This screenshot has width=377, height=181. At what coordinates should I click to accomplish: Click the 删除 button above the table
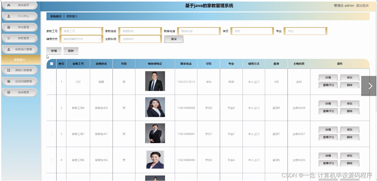tap(71, 51)
